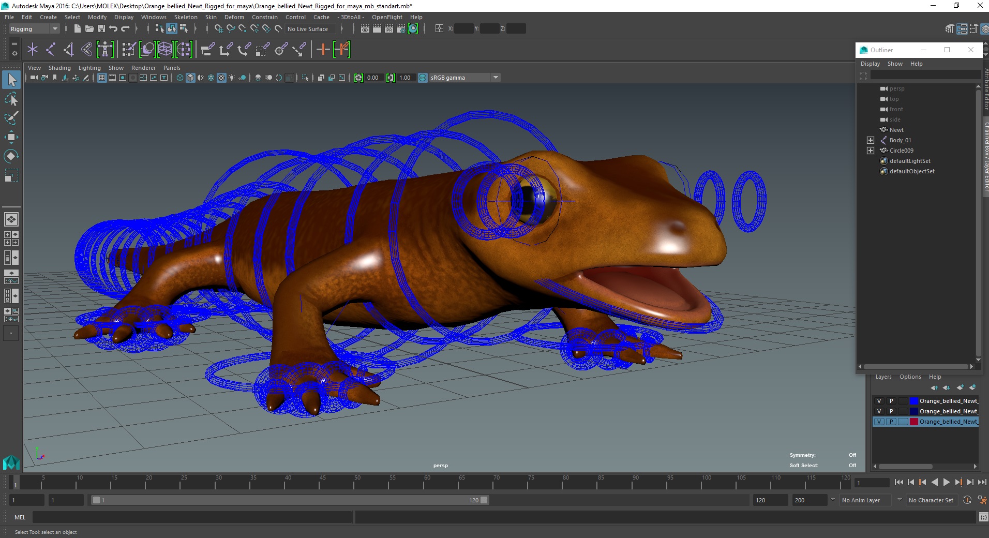Redo the last action
This screenshot has height=538, width=989.
(125, 29)
